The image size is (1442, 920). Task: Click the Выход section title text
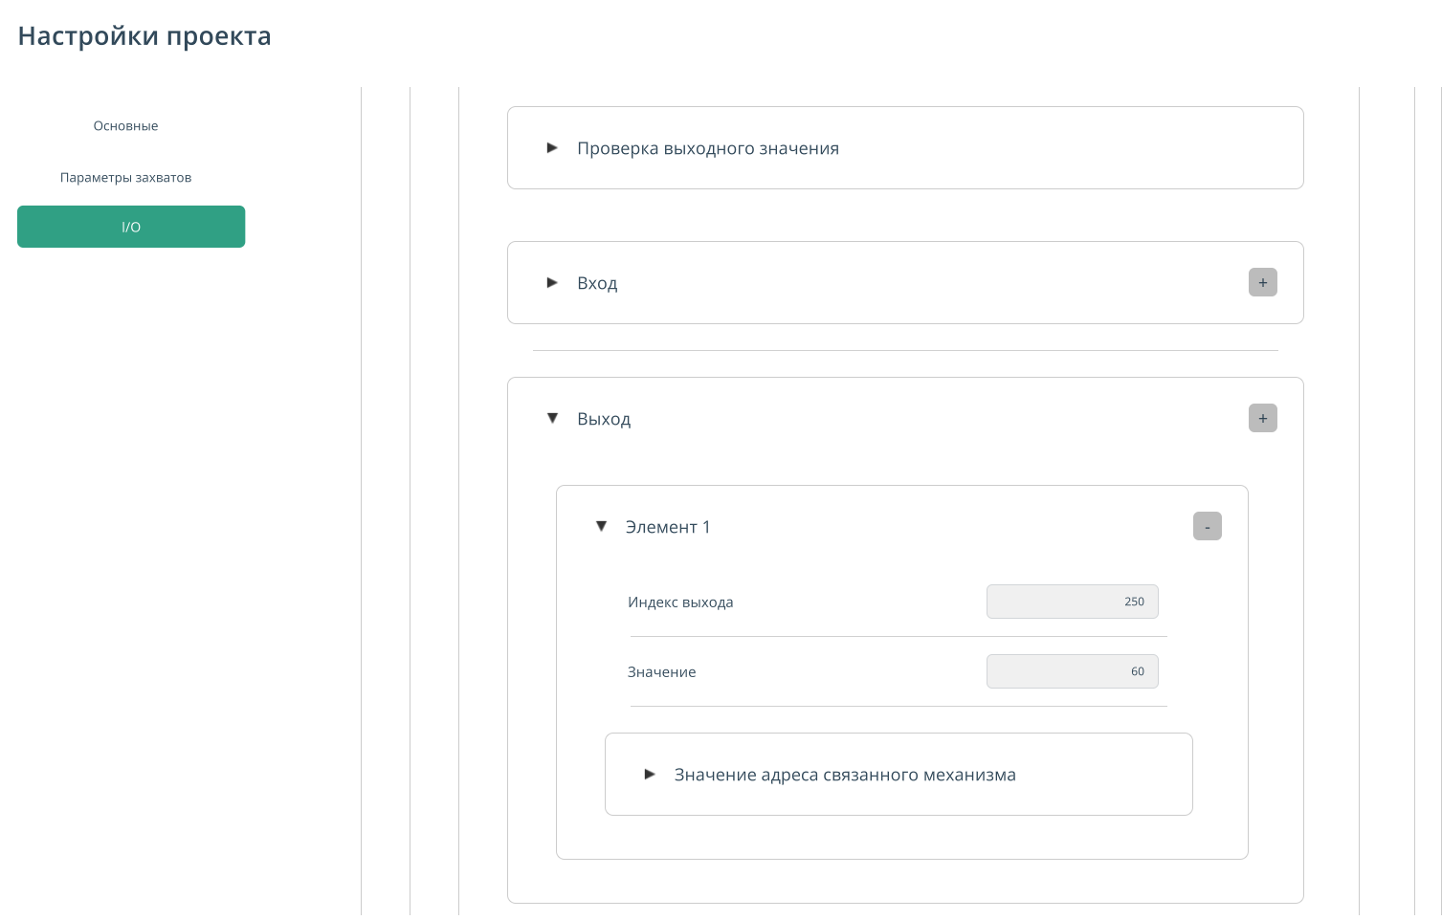[604, 419]
